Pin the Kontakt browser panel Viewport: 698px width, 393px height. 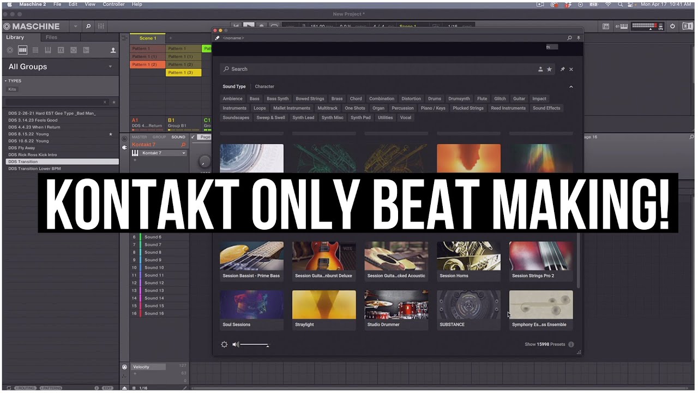[563, 69]
